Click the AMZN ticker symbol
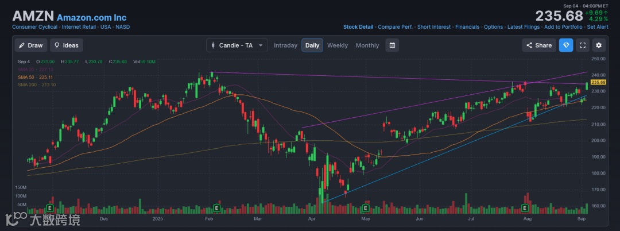The width and height of the screenshot is (620, 231). pos(33,16)
